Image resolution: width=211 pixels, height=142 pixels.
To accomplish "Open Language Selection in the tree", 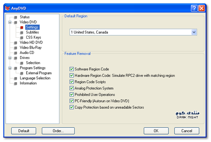I will pos(35,78).
